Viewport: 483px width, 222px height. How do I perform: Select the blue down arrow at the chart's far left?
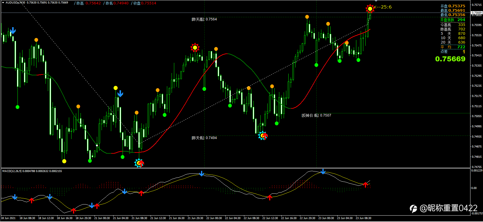[13, 31]
